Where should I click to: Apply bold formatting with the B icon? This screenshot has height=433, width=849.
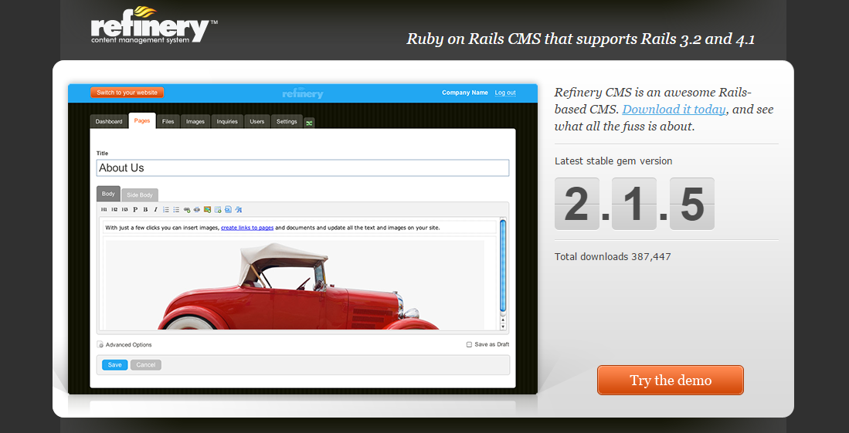[145, 209]
